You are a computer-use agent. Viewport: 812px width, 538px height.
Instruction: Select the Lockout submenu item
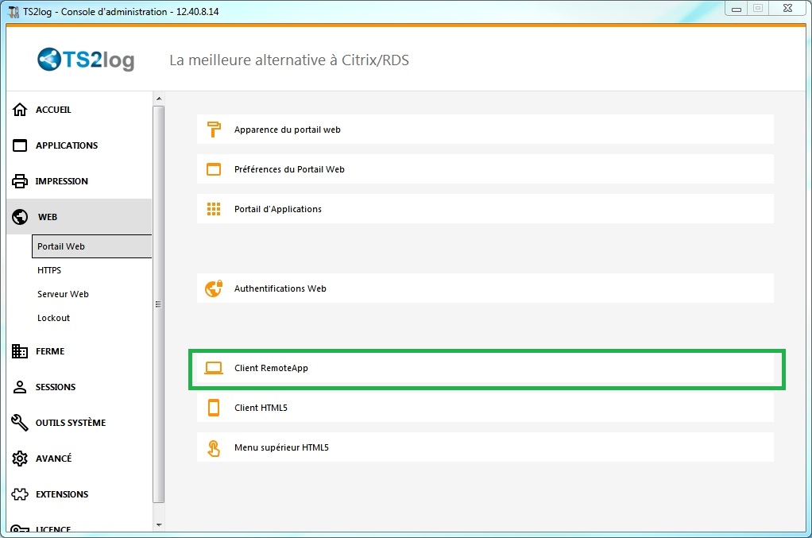(53, 318)
